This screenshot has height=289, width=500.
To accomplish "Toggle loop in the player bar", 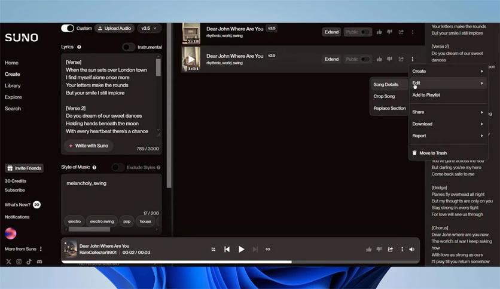I will [268, 249].
